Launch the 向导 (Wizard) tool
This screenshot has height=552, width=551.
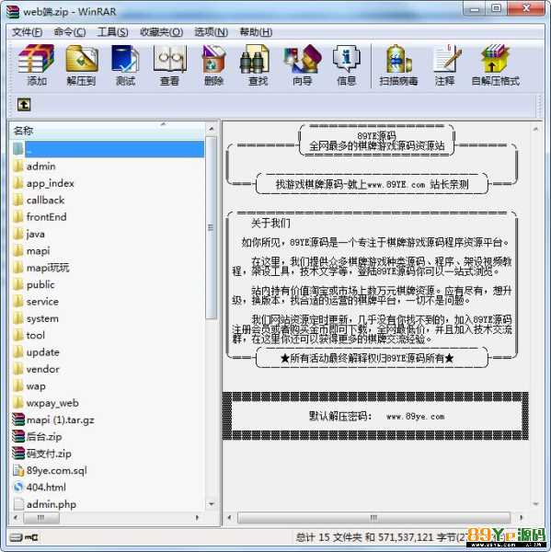[302, 65]
